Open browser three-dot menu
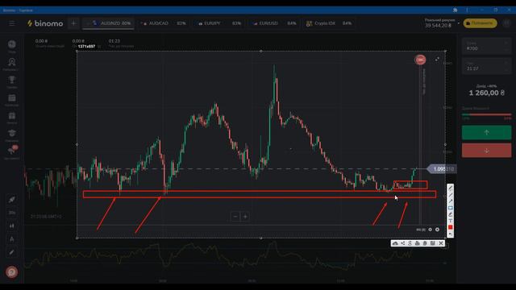The width and height of the screenshot is (516, 290). (467, 10)
